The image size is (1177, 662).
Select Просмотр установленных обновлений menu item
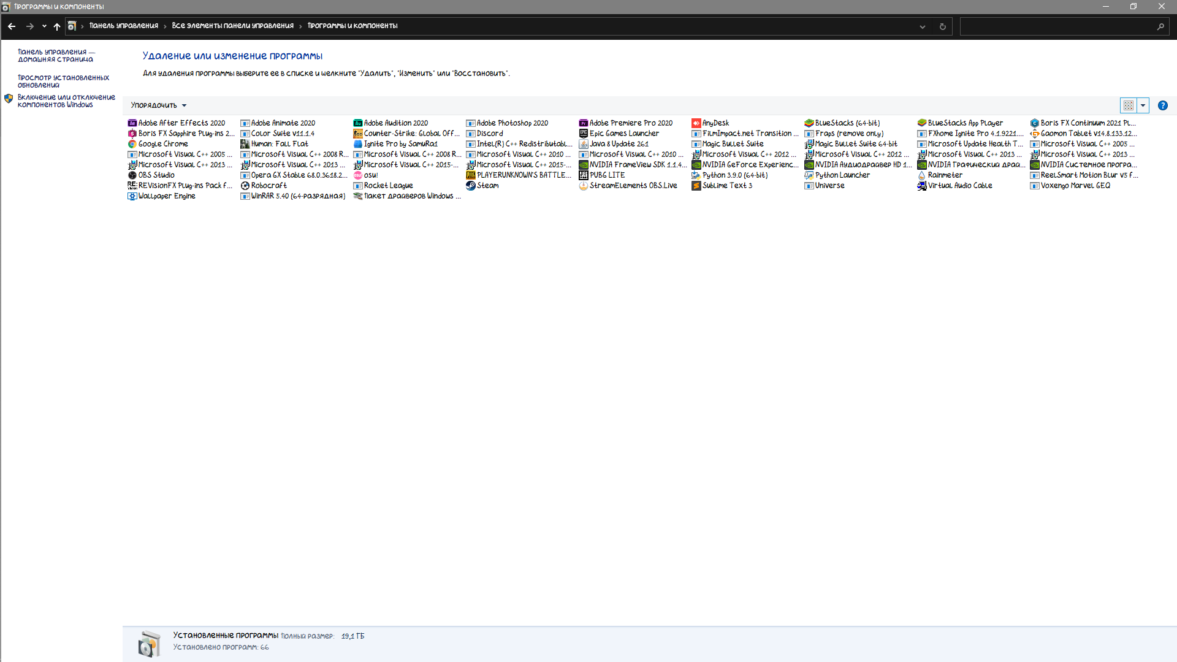click(63, 81)
